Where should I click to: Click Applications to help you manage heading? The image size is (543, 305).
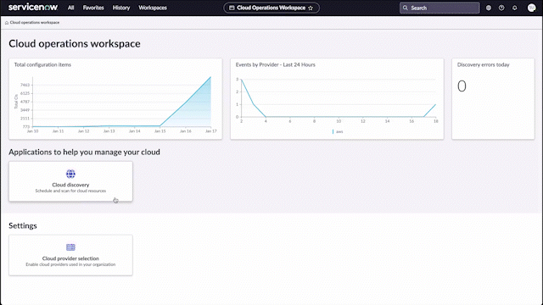click(x=84, y=152)
